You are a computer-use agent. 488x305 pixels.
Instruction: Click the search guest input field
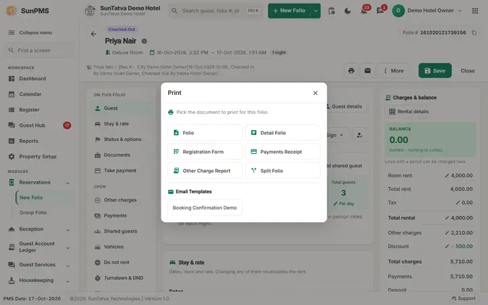click(216, 11)
